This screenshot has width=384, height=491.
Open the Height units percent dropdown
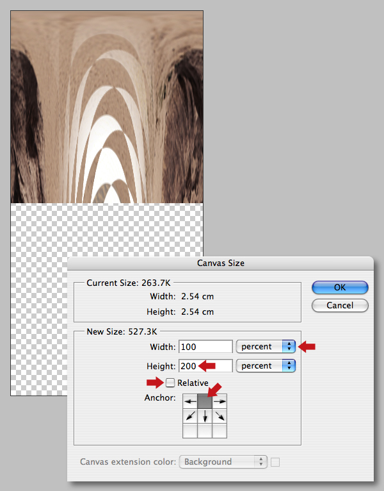266,366
